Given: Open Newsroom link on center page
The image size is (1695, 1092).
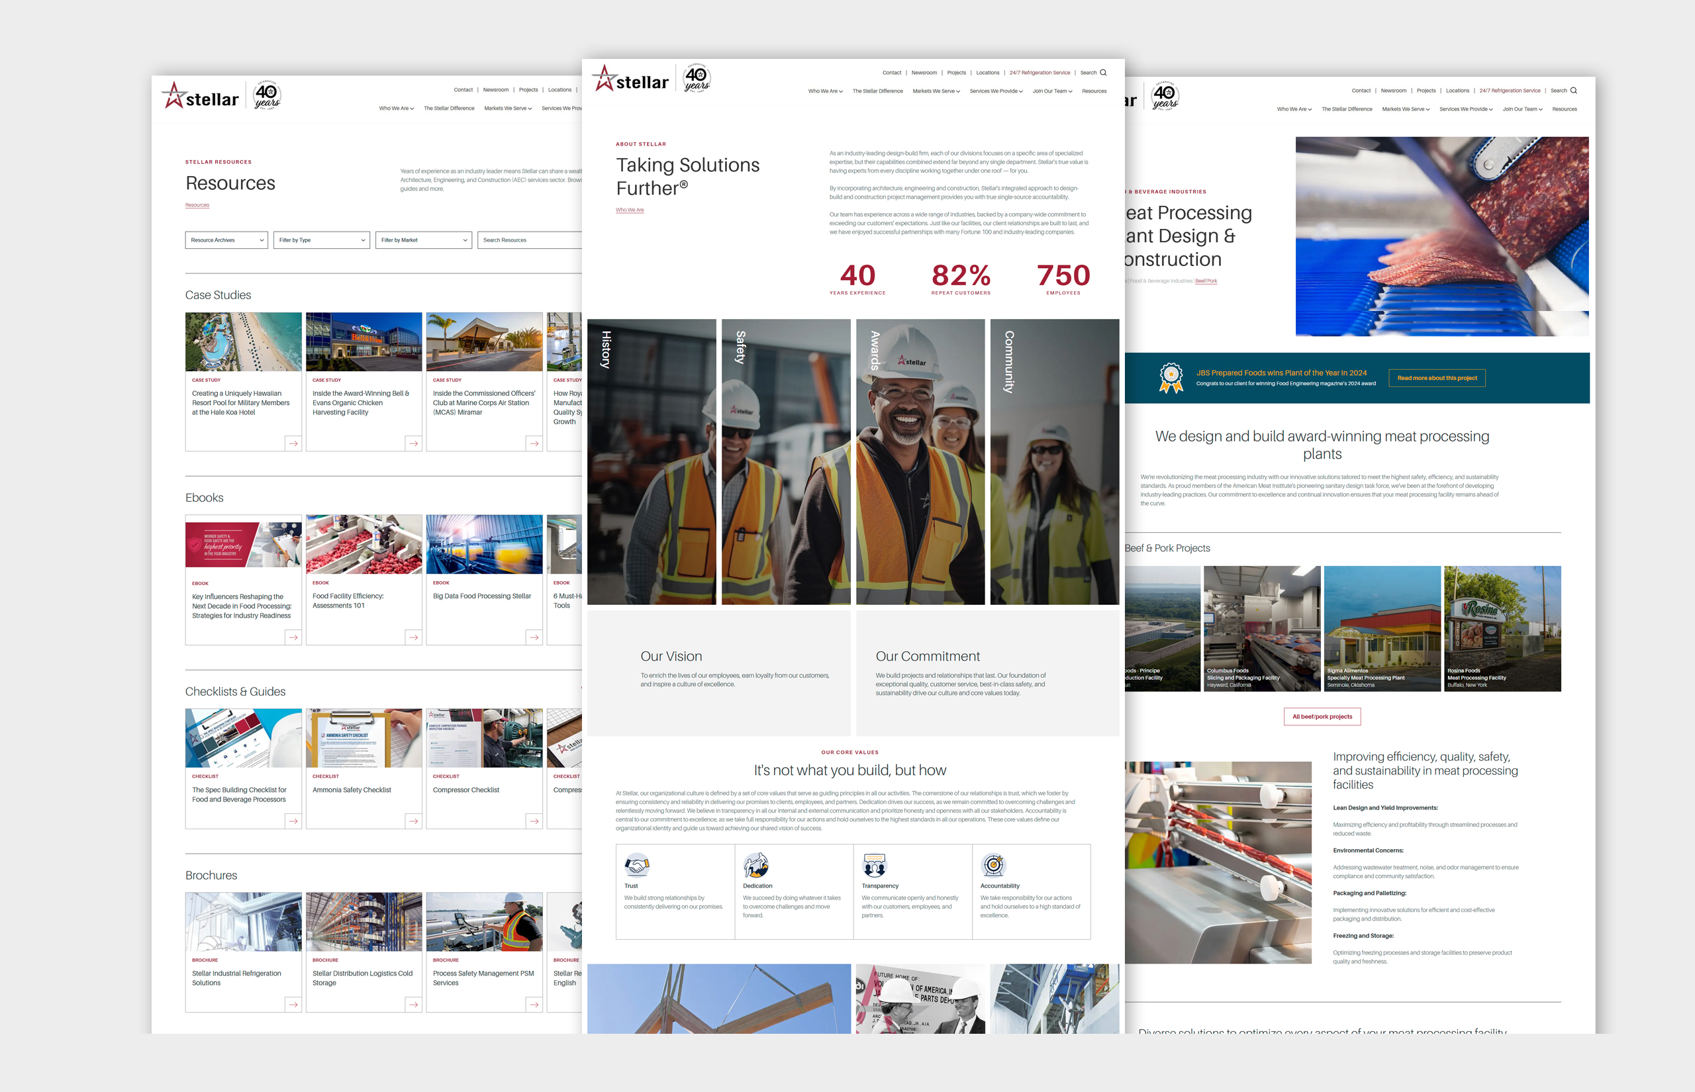Looking at the screenshot, I should coord(924,72).
